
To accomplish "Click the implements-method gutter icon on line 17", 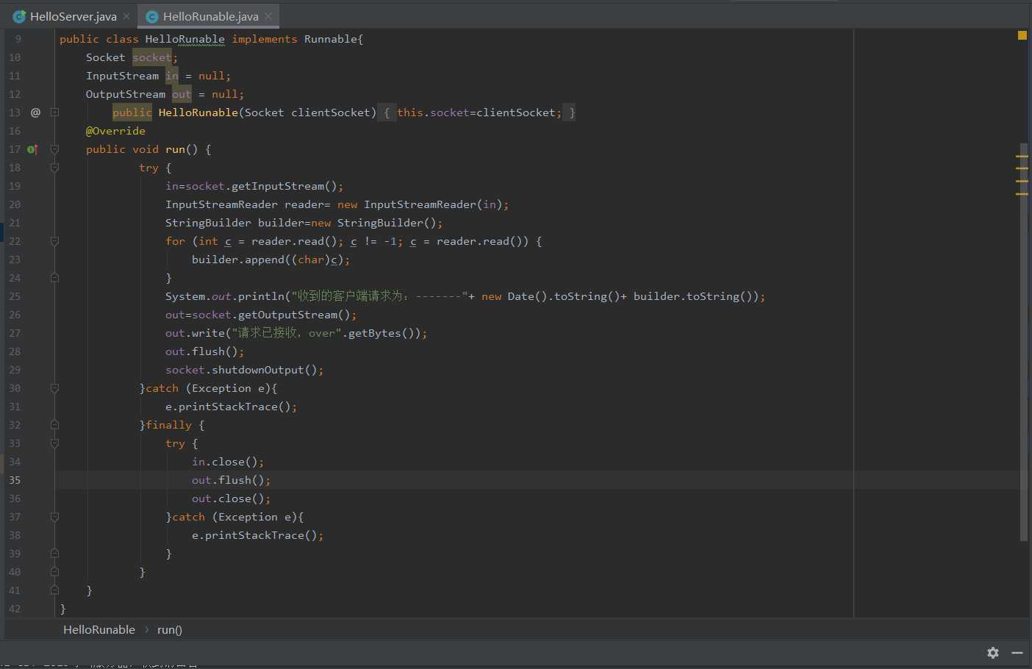I will click(32, 149).
